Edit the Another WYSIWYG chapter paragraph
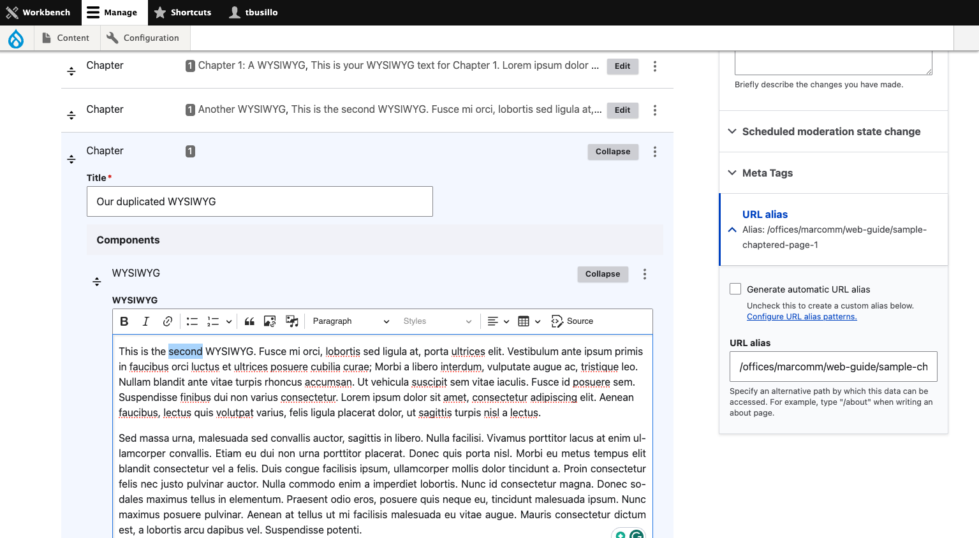 [622, 110]
